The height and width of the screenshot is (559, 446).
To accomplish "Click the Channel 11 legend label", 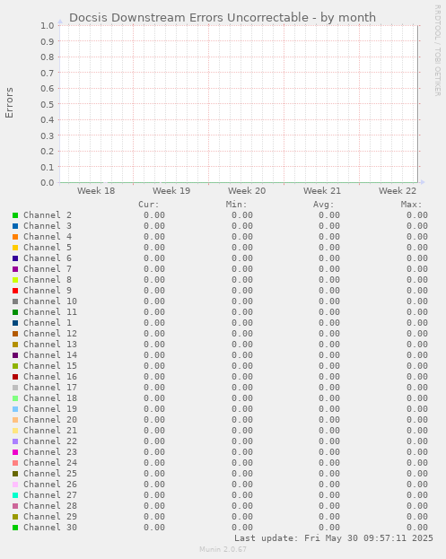I will point(50,312).
